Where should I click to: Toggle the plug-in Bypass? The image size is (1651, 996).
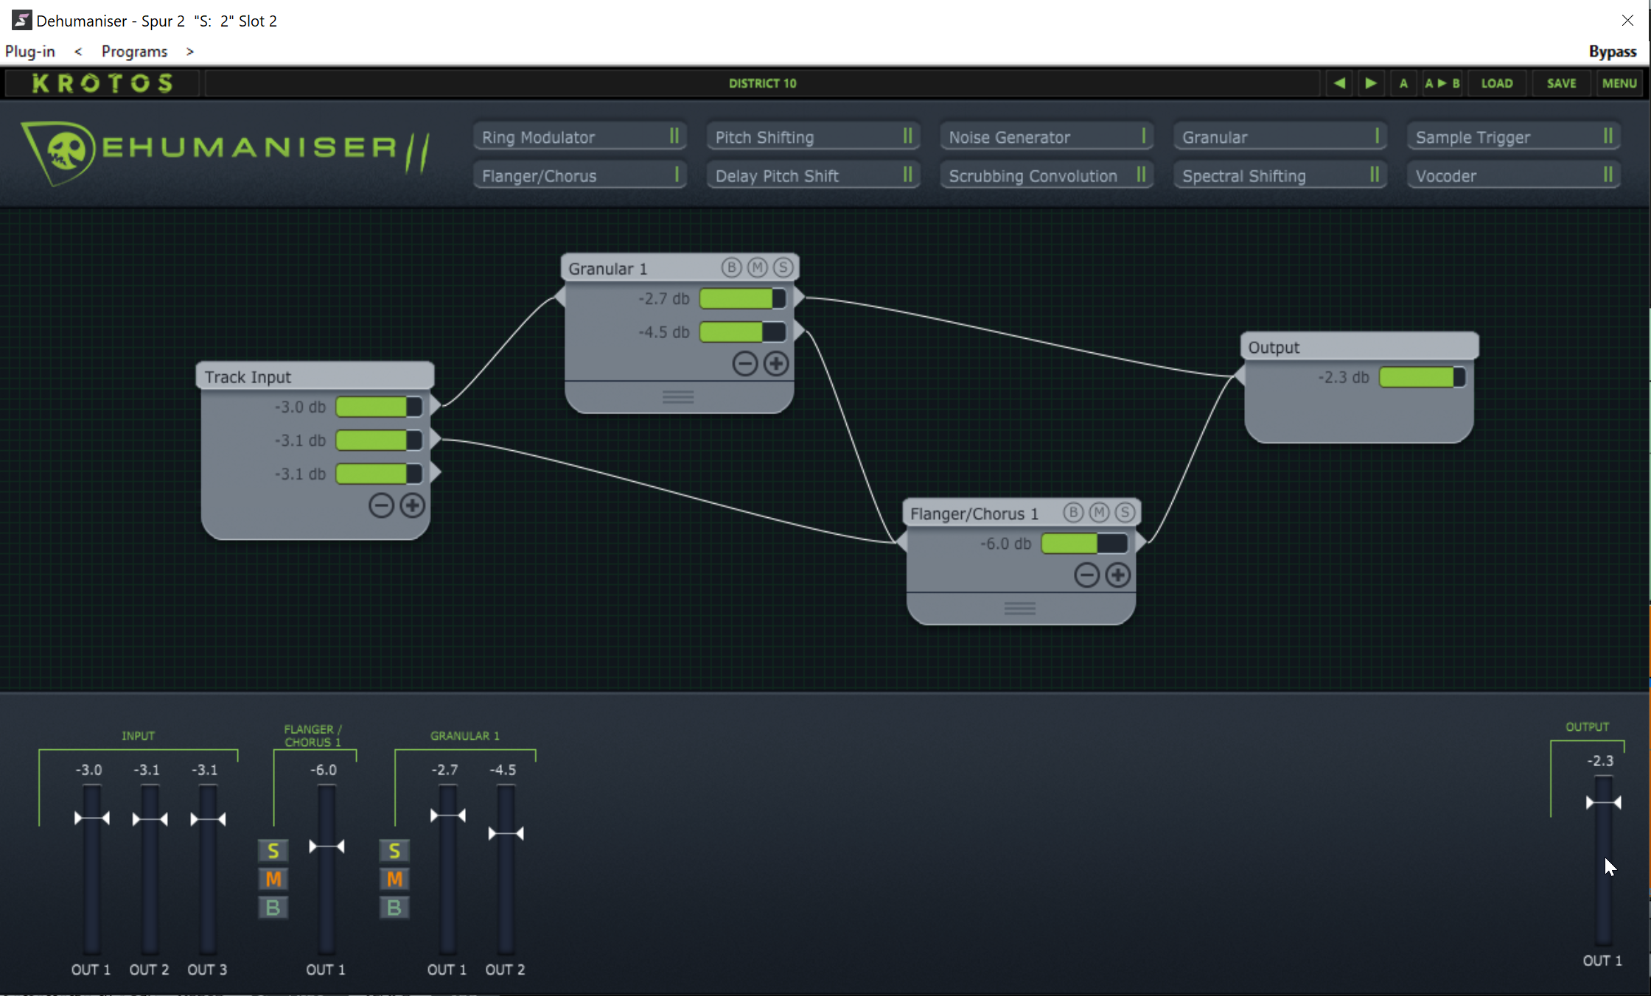click(x=1612, y=52)
